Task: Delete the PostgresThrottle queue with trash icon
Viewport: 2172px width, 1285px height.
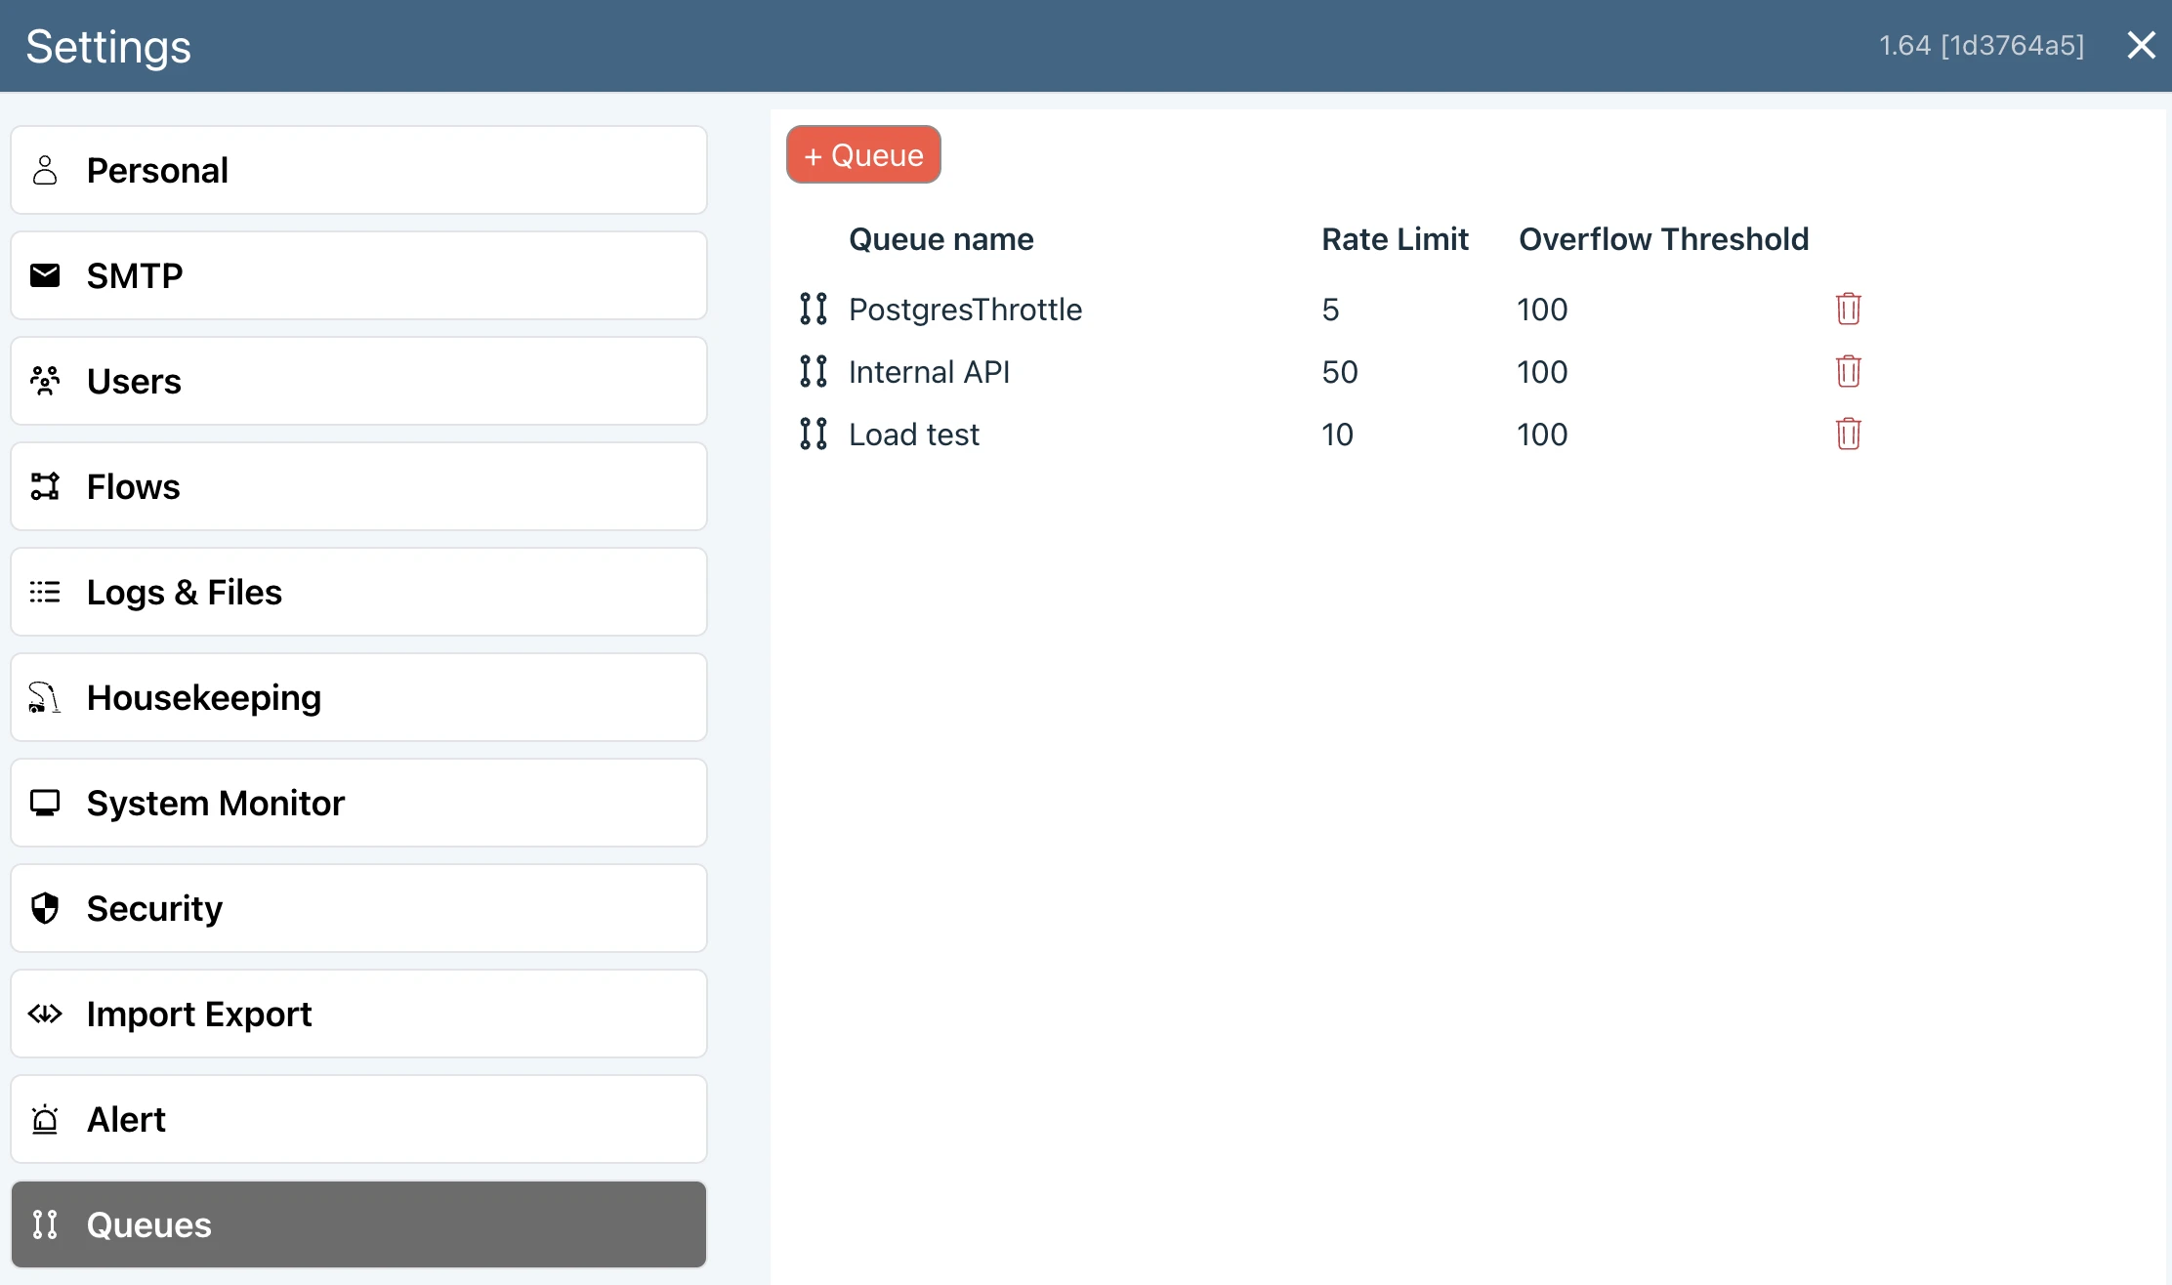Action: point(1848,310)
